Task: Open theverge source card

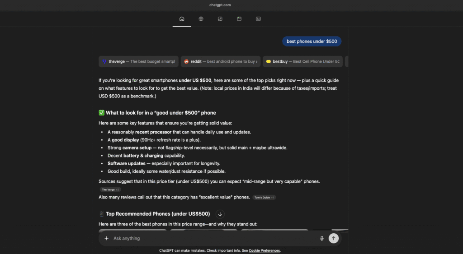Action: pyautogui.click(x=138, y=62)
